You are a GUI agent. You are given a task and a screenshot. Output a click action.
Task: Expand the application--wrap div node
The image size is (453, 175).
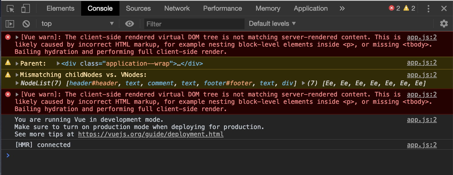click(x=58, y=64)
